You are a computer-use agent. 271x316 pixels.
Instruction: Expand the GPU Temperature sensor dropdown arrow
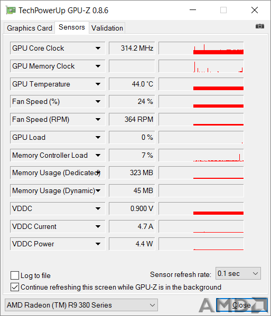(x=98, y=84)
